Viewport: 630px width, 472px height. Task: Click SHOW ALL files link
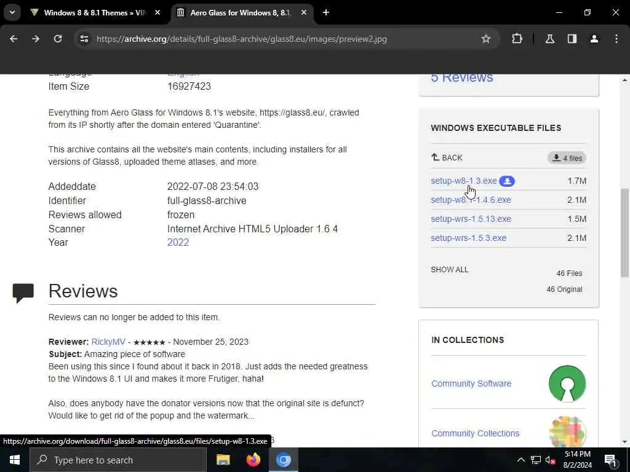[x=450, y=270]
